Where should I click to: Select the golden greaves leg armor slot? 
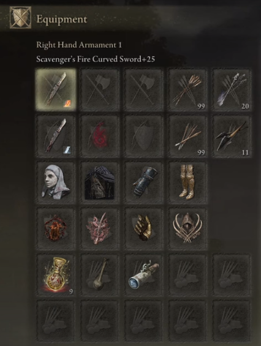(187, 182)
